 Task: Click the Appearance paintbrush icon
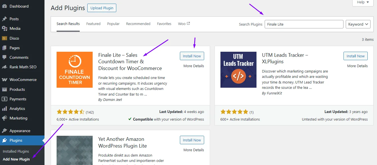point(5,131)
